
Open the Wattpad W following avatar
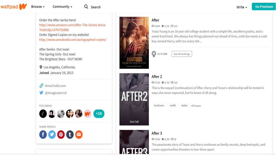88,114
